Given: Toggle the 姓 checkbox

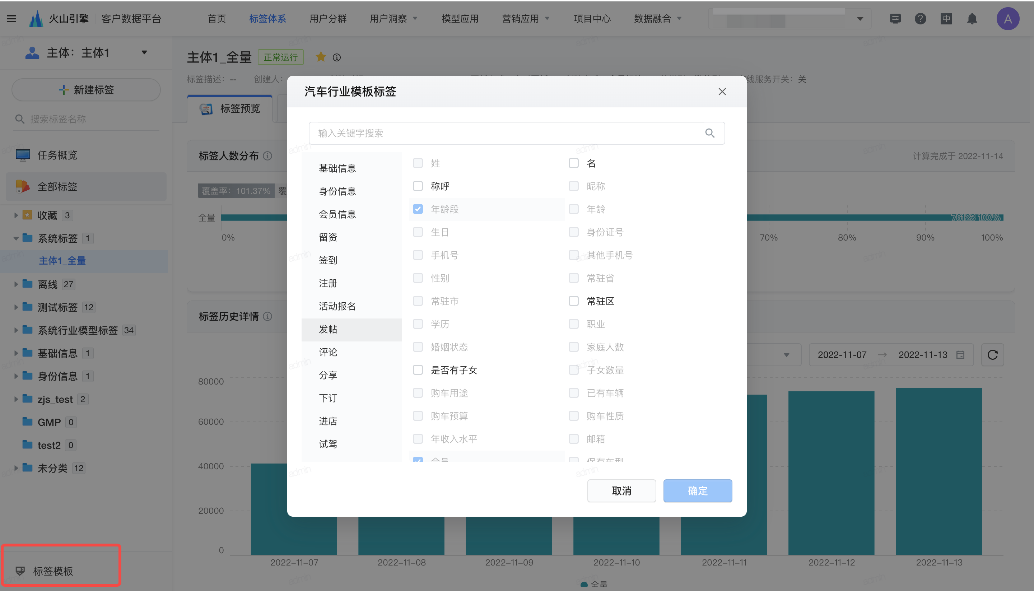Looking at the screenshot, I should point(418,163).
